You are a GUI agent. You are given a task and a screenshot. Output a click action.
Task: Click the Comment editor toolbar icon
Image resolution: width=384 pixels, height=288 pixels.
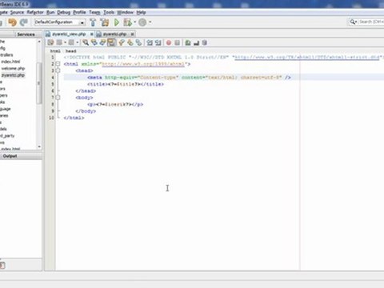(188, 42)
